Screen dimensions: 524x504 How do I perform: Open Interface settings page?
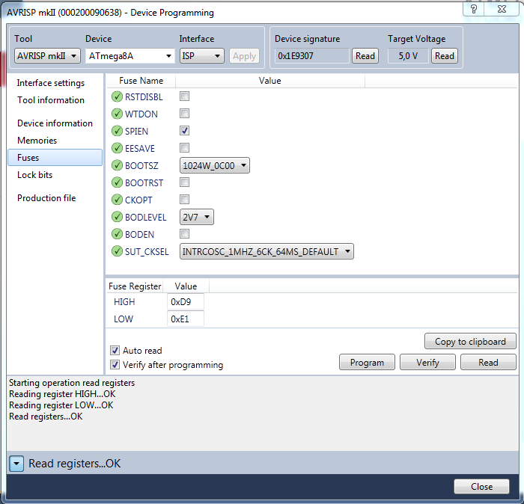point(51,83)
